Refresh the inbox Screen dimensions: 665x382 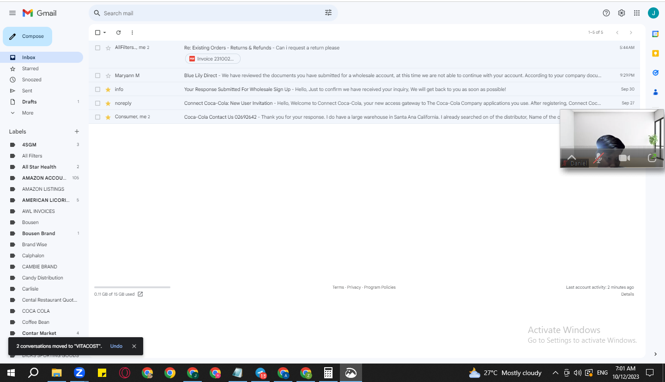point(118,32)
